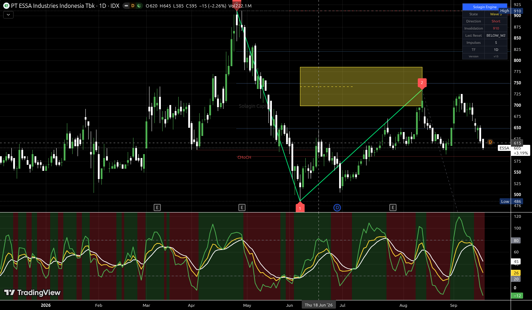Collapse the legend with the chevron button
Viewport: 532px width, 310px height.
coord(8,15)
